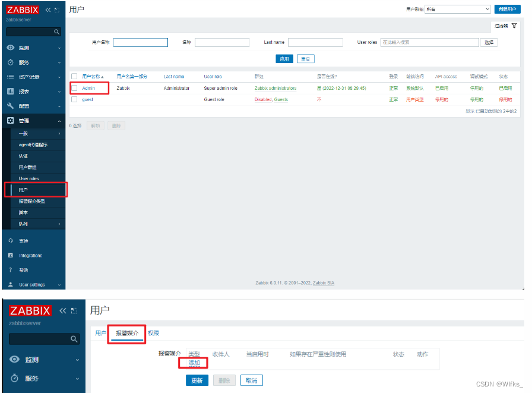Click the person icon for User settings
This screenshot has height=393, width=532.
[11, 285]
